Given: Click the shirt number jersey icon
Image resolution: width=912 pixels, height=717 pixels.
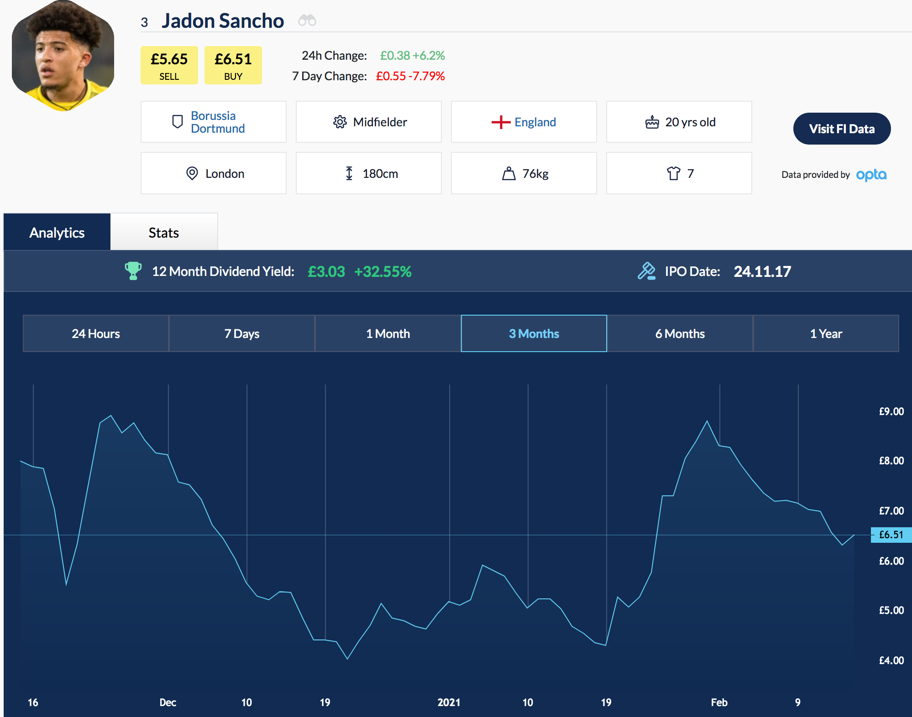Looking at the screenshot, I should (x=673, y=173).
